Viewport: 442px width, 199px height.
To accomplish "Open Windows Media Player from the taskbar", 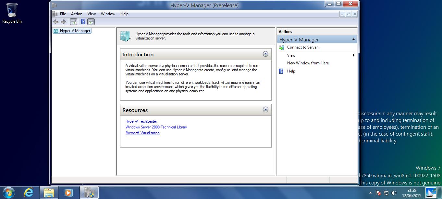I will click(x=68, y=193).
